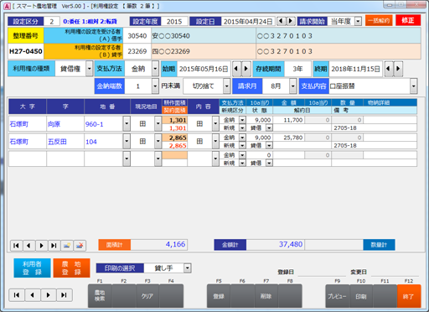Image resolution: width=429 pixels, height=312 pixels.
Task: Expand the 支払内容 口座振替 dropdown
Action: [414, 86]
